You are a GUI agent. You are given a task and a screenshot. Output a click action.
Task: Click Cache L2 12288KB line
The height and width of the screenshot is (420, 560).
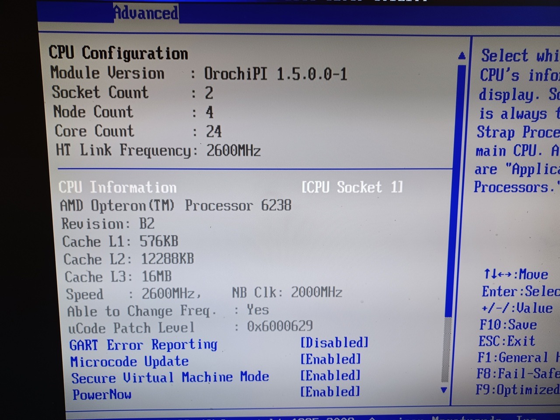point(129,259)
